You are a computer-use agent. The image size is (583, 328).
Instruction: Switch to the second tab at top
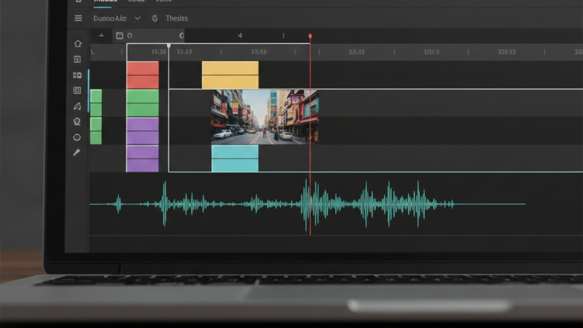coord(136,2)
